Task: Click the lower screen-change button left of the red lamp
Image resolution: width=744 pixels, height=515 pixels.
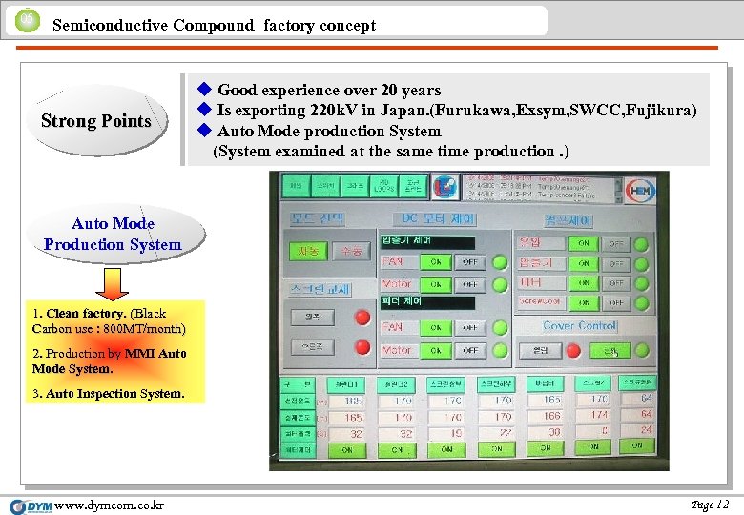Action: (x=312, y=347)
